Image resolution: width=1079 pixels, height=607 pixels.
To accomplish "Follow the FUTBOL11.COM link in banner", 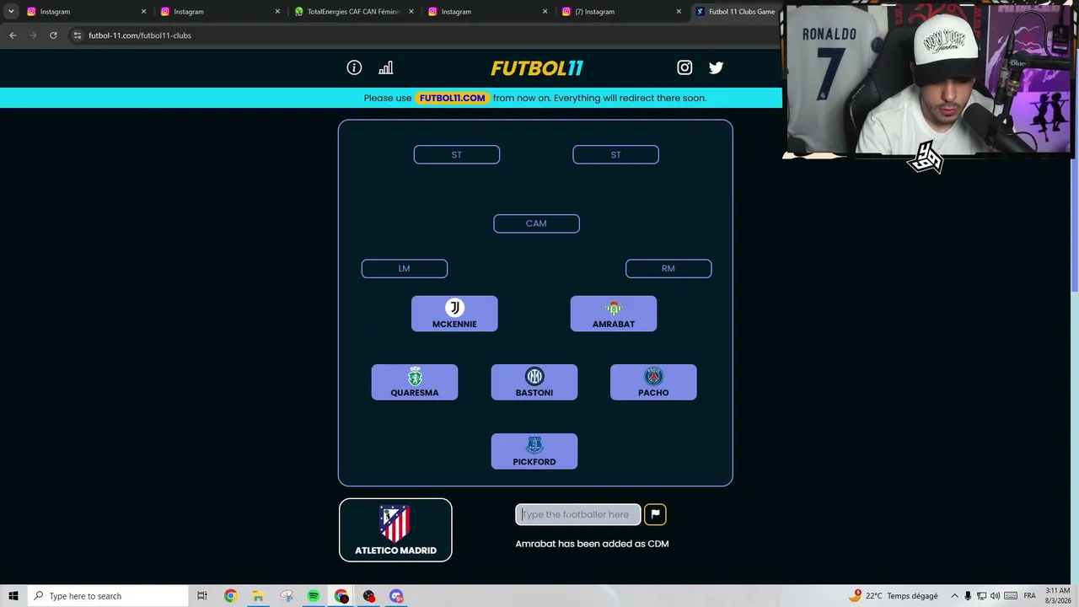I will pyautogui.click(x=452, y=98).
